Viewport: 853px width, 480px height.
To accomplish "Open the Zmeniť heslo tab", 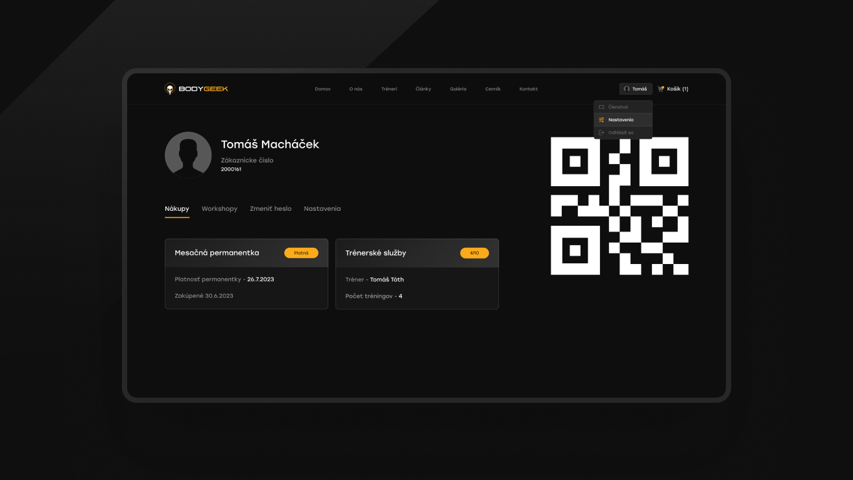I will (270, 209).
